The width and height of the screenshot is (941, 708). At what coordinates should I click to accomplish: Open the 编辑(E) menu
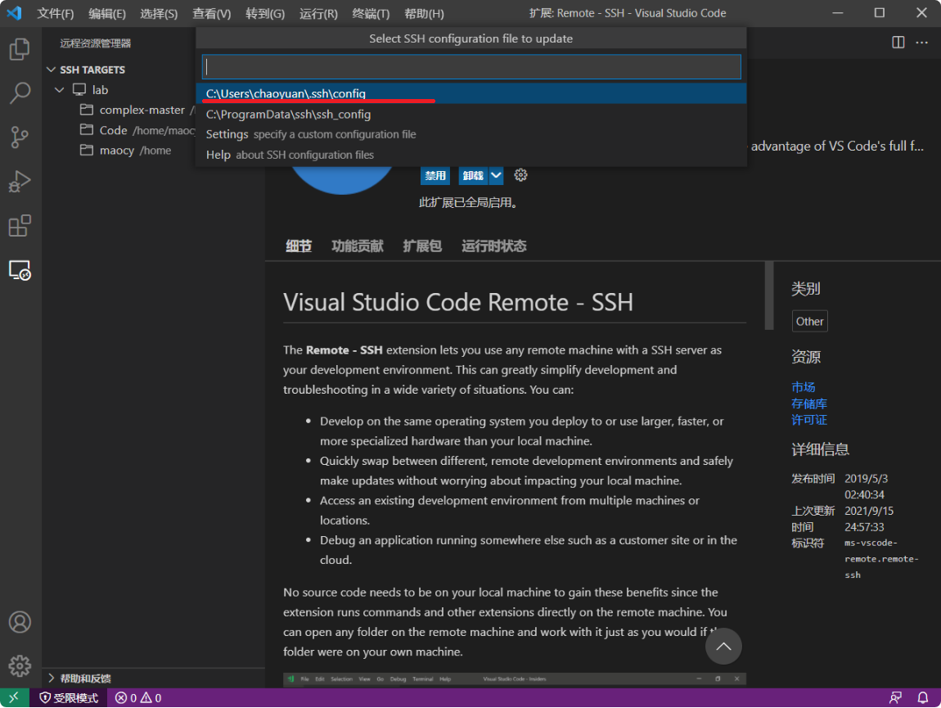point(107,13)
